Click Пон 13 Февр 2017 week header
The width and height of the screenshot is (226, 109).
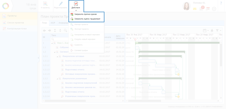pos(183,35)
